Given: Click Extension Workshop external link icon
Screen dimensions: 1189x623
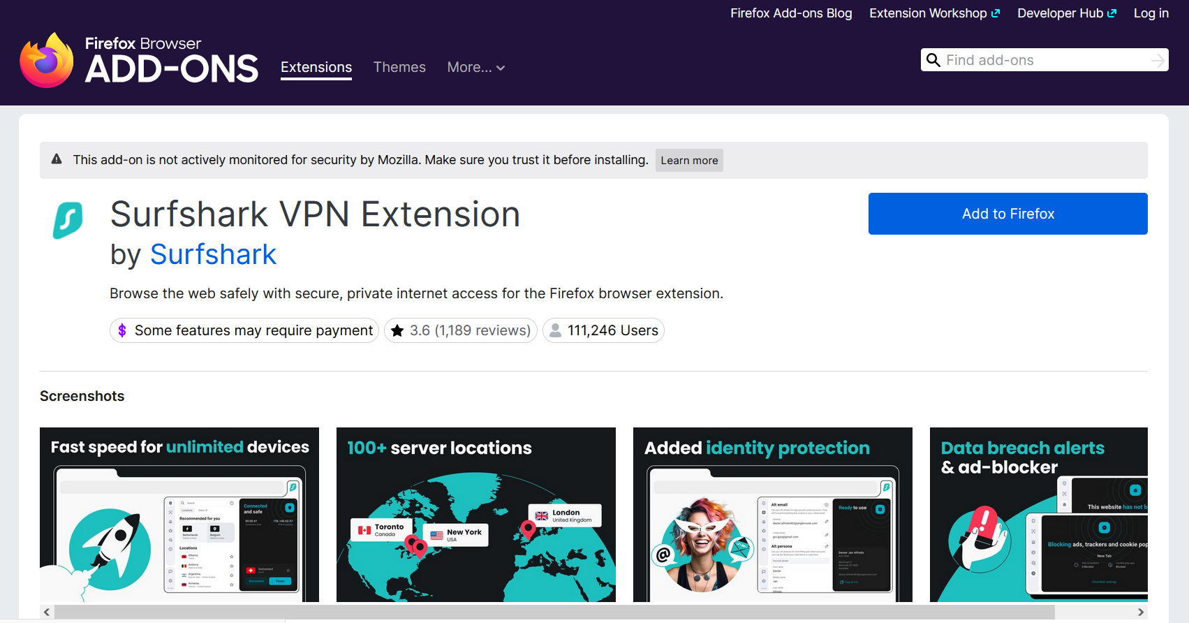Looking at the screenshot, I should pos(996,13).
